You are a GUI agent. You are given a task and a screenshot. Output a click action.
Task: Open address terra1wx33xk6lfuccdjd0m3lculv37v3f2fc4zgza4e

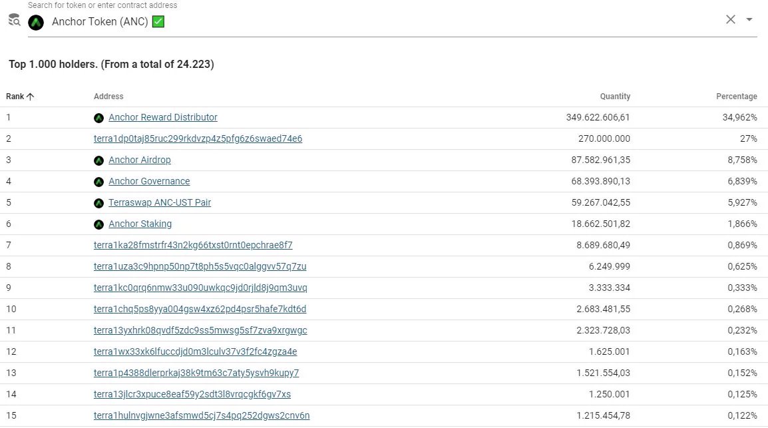pos(196,351)
